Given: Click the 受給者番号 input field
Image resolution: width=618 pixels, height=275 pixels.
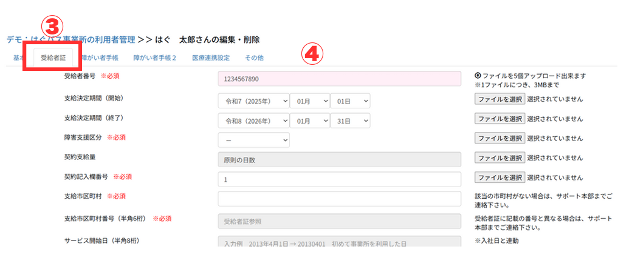Looking at the screenshot, I should point(339,79).
